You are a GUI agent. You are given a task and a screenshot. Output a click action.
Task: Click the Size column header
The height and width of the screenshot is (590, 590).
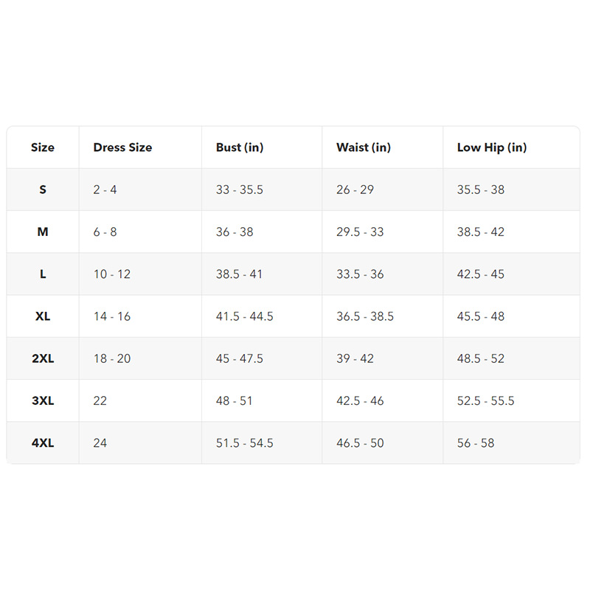(x=43, y=147)
